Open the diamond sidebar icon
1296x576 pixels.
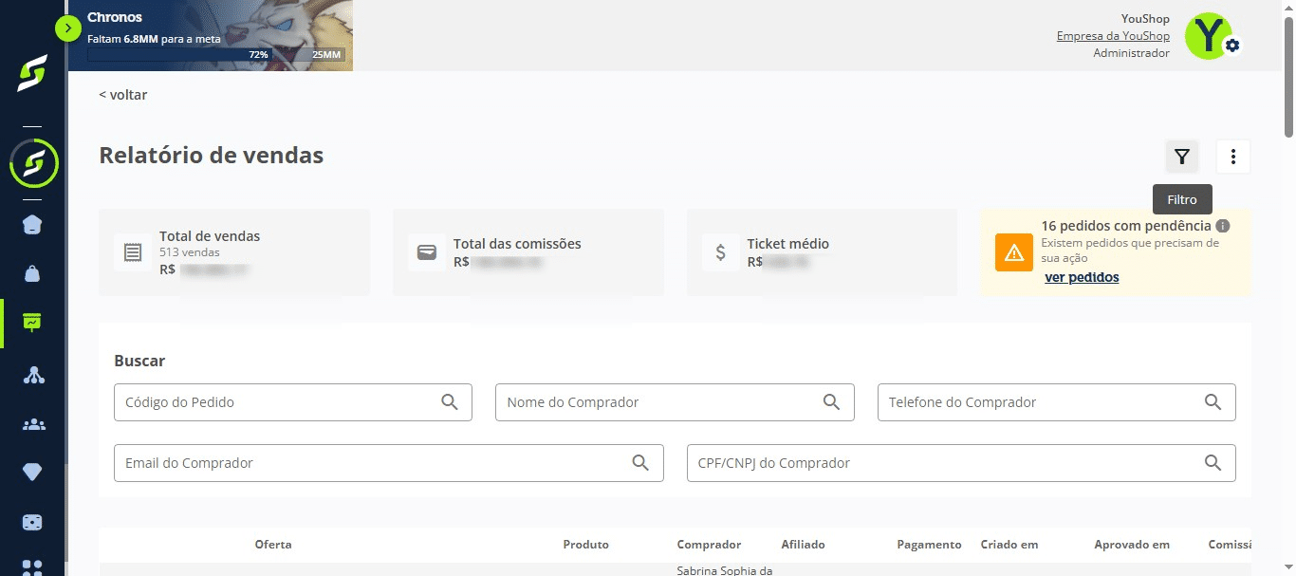point(33,473)
